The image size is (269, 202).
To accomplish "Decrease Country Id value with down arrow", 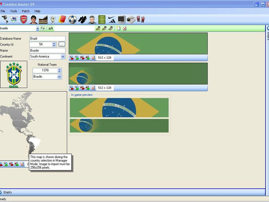I will click(x=54, y=46).
